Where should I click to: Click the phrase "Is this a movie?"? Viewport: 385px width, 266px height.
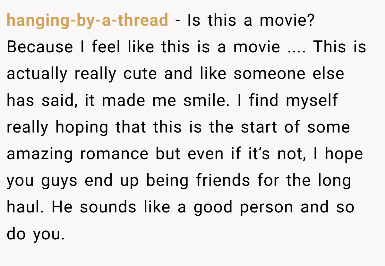tap(251, 21)
